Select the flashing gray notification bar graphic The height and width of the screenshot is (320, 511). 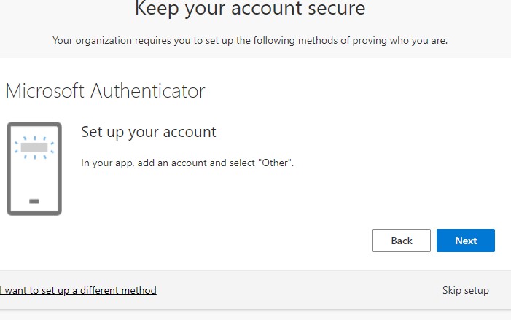click(34, 147)
